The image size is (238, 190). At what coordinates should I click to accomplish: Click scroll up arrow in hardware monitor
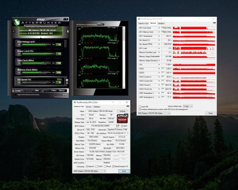tap(124, 28)
